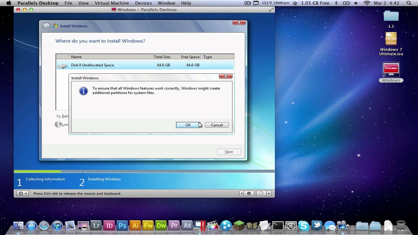This screenshot has width=418, height=235.
Task: Click the Type column header
Action: pos(217,57)
